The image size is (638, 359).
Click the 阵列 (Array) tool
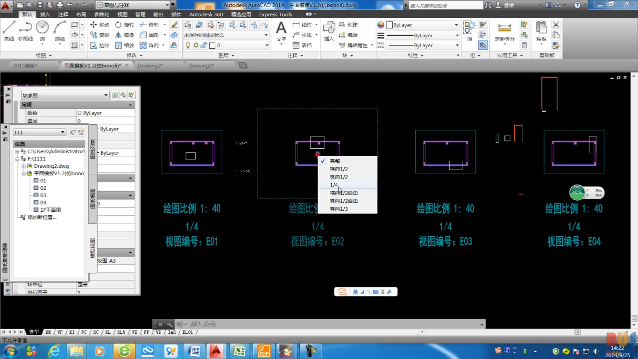[x=149, y=45]
